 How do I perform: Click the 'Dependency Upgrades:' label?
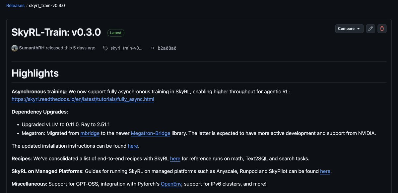pyautogui.click(x=40, y=112)
